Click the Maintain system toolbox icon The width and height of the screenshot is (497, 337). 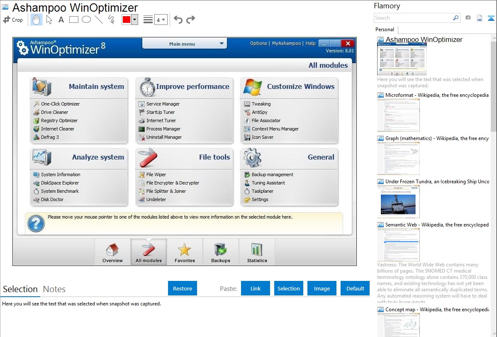(41, 87)
